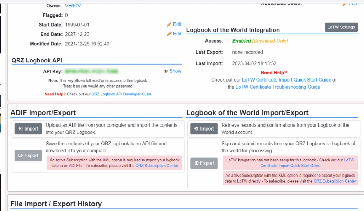Import records from Logbook of the World
364x211 pixels.
204,129
